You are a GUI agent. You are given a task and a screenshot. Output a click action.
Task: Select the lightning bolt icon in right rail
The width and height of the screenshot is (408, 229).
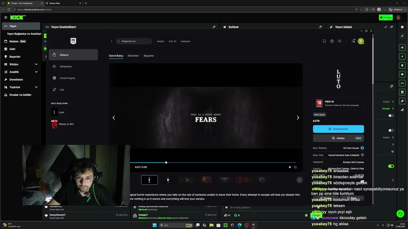point(402,57)
